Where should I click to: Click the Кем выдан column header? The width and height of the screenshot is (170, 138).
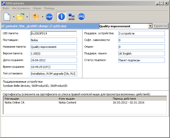(12, 99)
